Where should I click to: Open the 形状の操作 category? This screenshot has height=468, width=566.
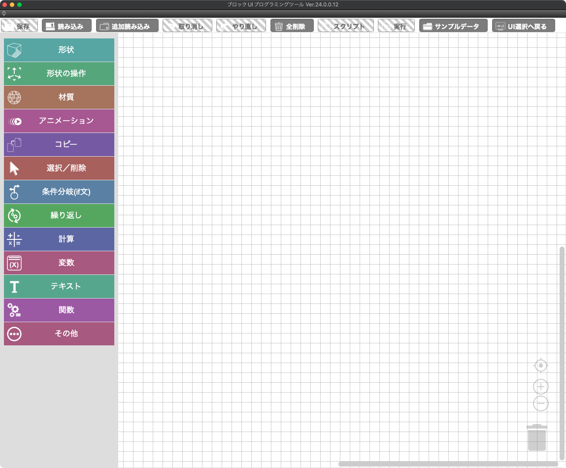pyautogui.click(x=59, y=74)
